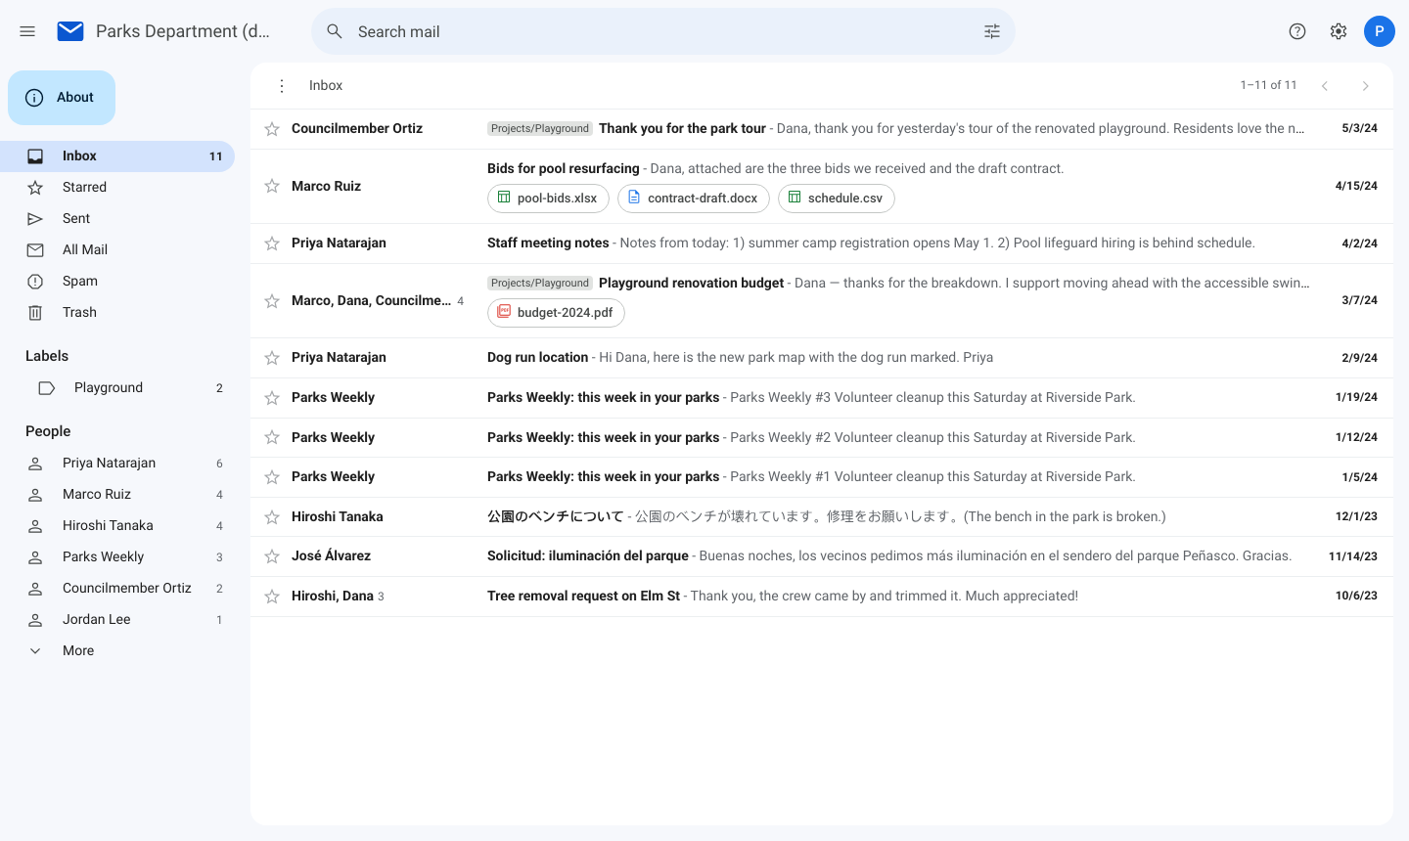Show emails from Priya Natarajan in People

point(117,464)
